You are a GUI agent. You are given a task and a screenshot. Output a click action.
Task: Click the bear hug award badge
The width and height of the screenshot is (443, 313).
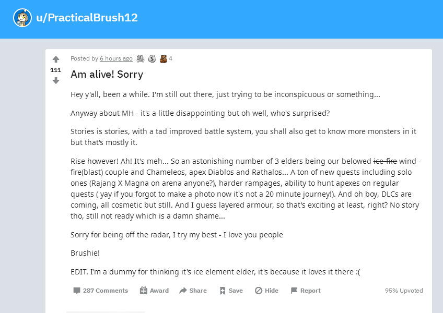coord(163,58)
